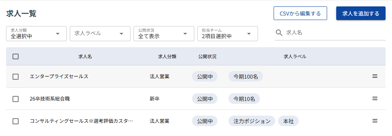Check the 26卒技術系総合職 row checkbox
392x136 pixels.
point(16,99)
